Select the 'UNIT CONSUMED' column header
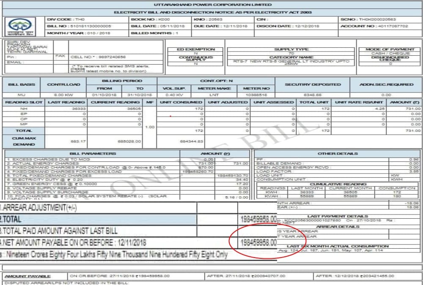Viewport: 423px width, 285px height. [x=181, y=102]
